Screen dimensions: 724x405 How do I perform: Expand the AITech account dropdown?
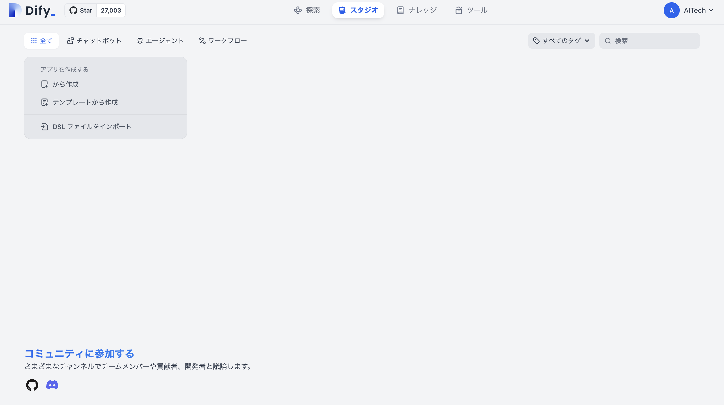coord(698,10)
